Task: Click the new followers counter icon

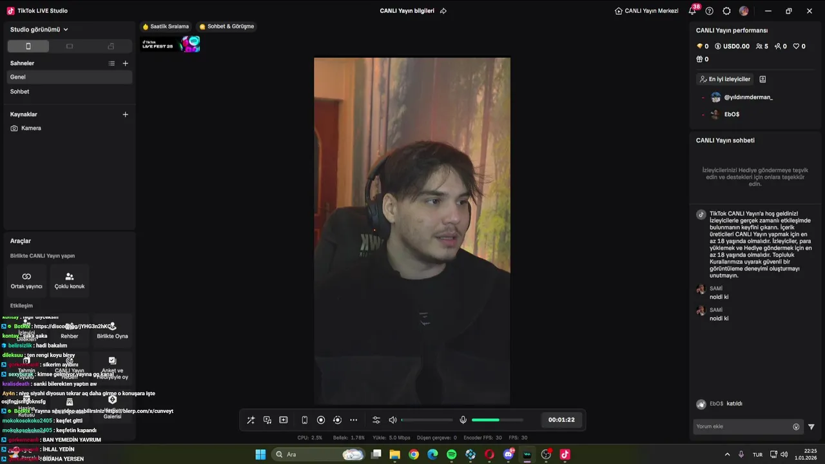Action: click(x=781, y=46)
